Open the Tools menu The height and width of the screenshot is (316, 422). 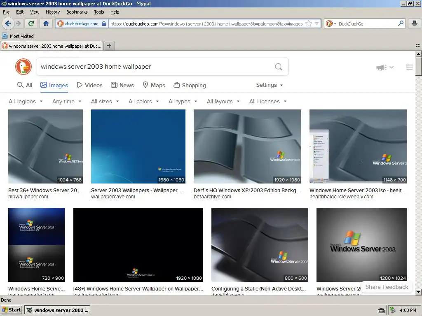coord(99,12)
